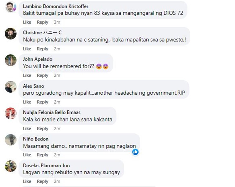Open Christine's profile avatar
This screenshot has height=187, width=235.
pyautogui.click(x=11, y=34)
